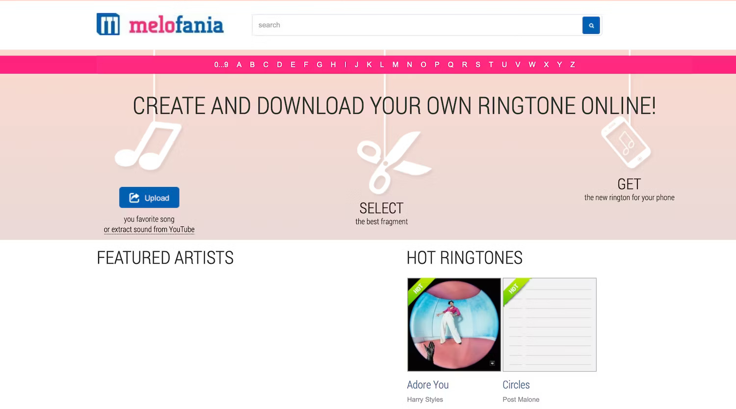Open the Adore You ringtone page
736x409 pixels.
427,384
